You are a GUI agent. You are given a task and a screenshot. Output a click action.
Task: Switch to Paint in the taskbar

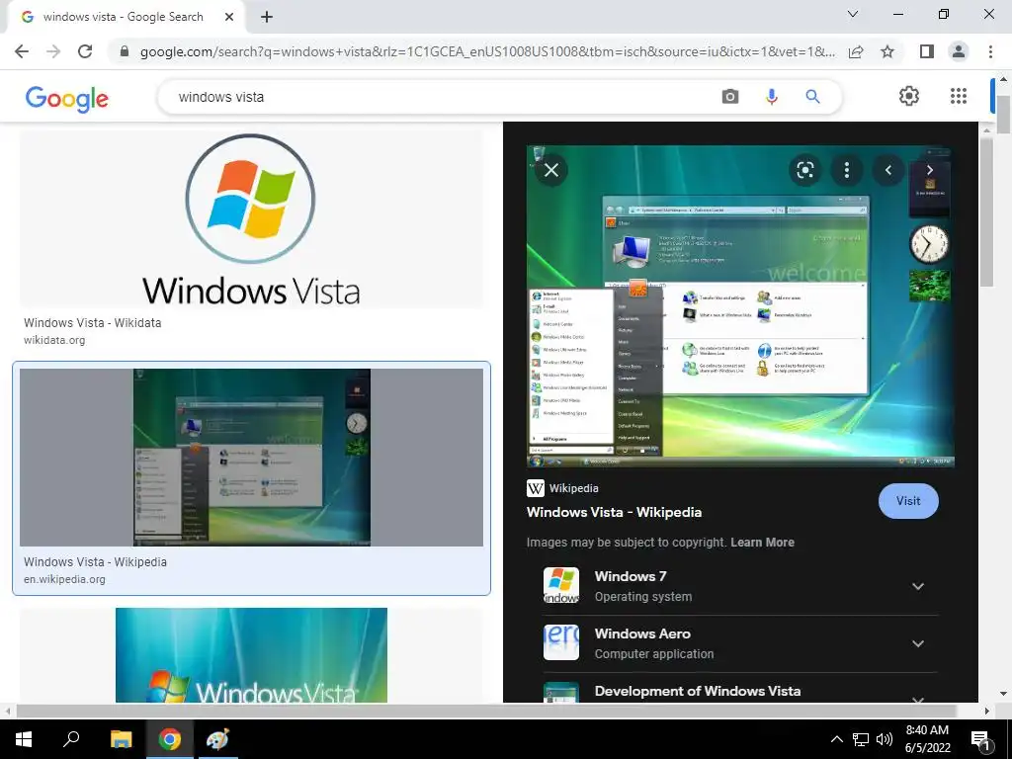217,739
